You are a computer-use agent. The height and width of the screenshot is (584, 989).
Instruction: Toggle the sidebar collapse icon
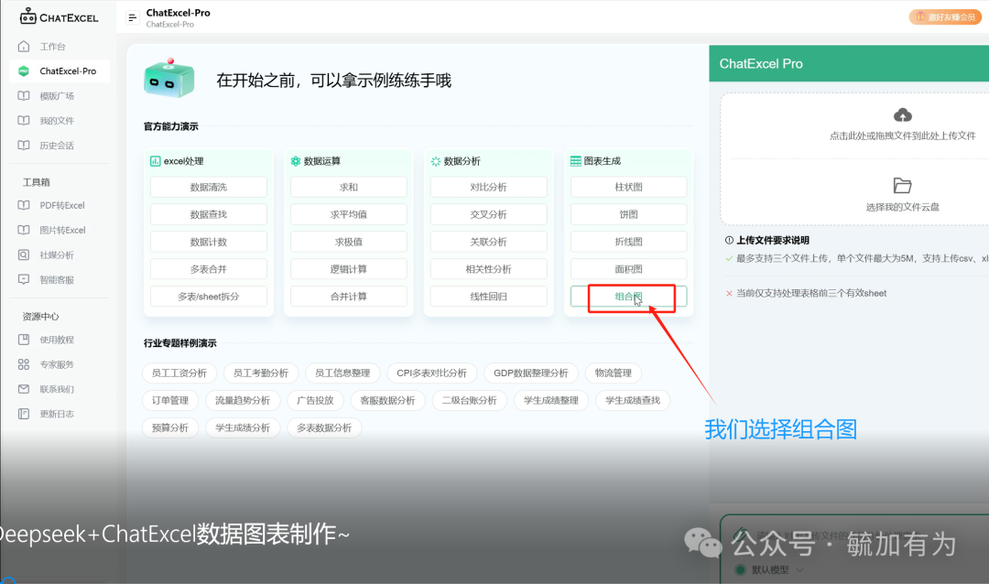click(x=133, y=17)
